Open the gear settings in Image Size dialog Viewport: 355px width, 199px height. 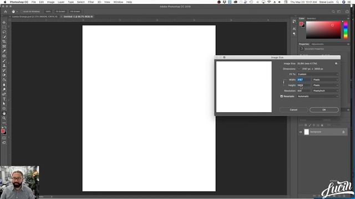336,64
